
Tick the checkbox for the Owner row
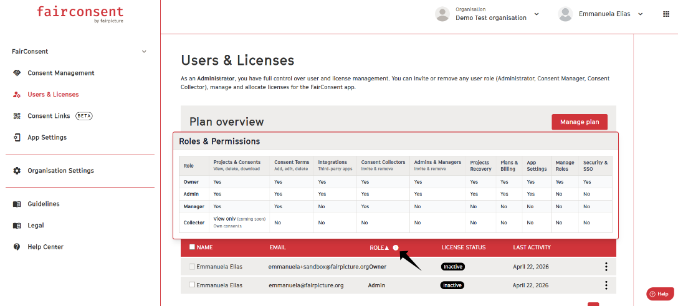[x=192, y=267]
